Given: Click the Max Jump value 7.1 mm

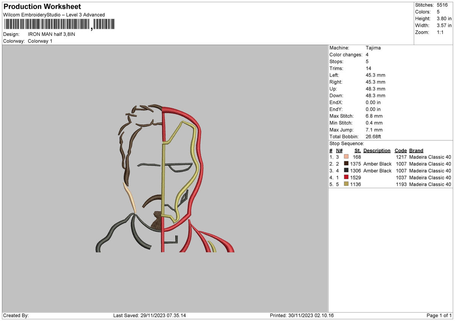Looking at the screenshot, I should click(x=374, y=130).
